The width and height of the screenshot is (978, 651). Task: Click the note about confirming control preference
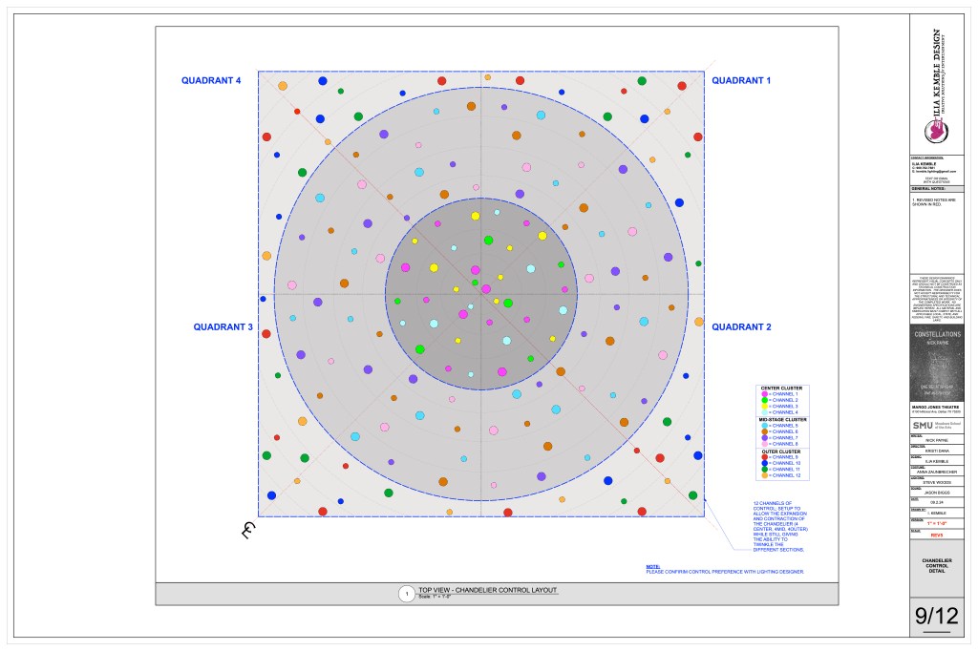724,571
